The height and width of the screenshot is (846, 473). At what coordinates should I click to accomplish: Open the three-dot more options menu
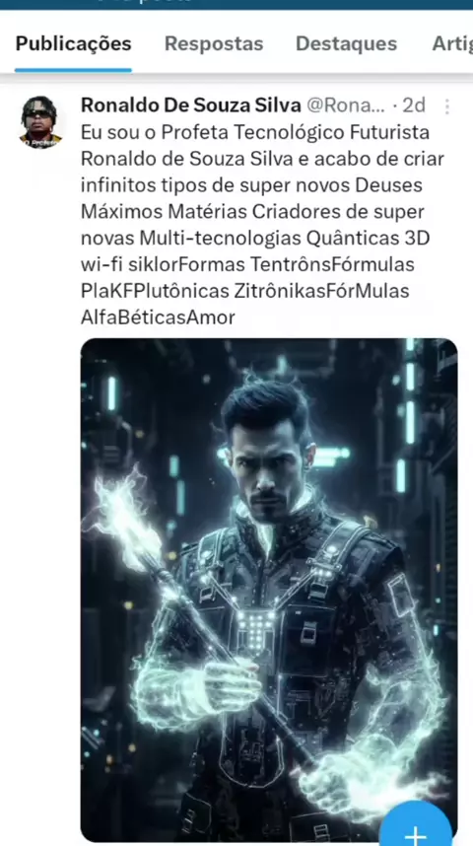pos(446,106)
